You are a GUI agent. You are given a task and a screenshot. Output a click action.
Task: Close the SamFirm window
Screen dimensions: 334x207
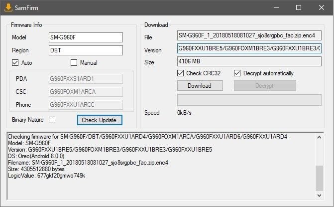(322, 7)
